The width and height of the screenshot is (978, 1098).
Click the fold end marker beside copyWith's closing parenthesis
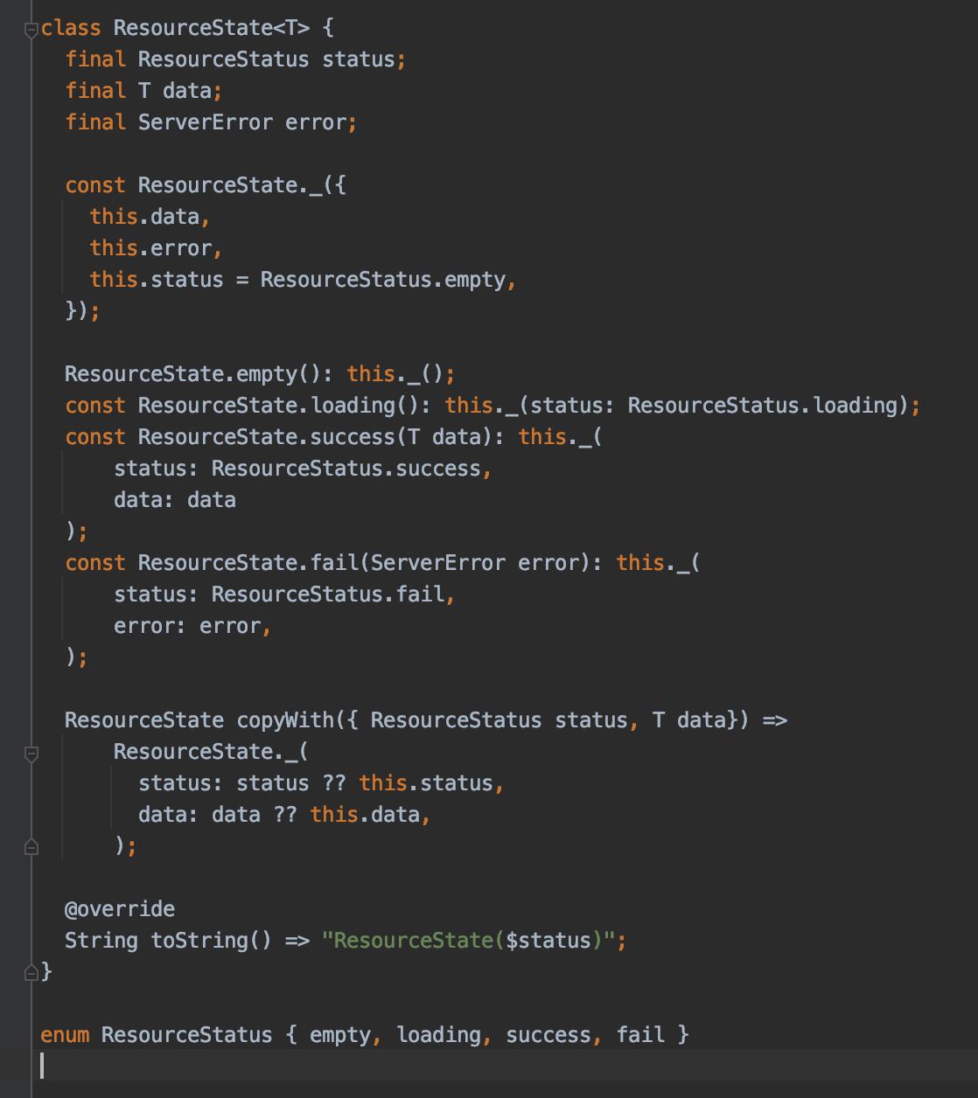coord(31,846)
